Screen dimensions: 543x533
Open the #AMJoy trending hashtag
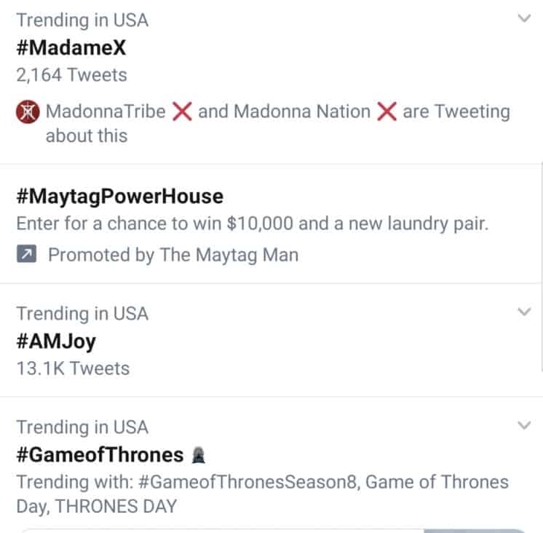[x=56, y=341]
